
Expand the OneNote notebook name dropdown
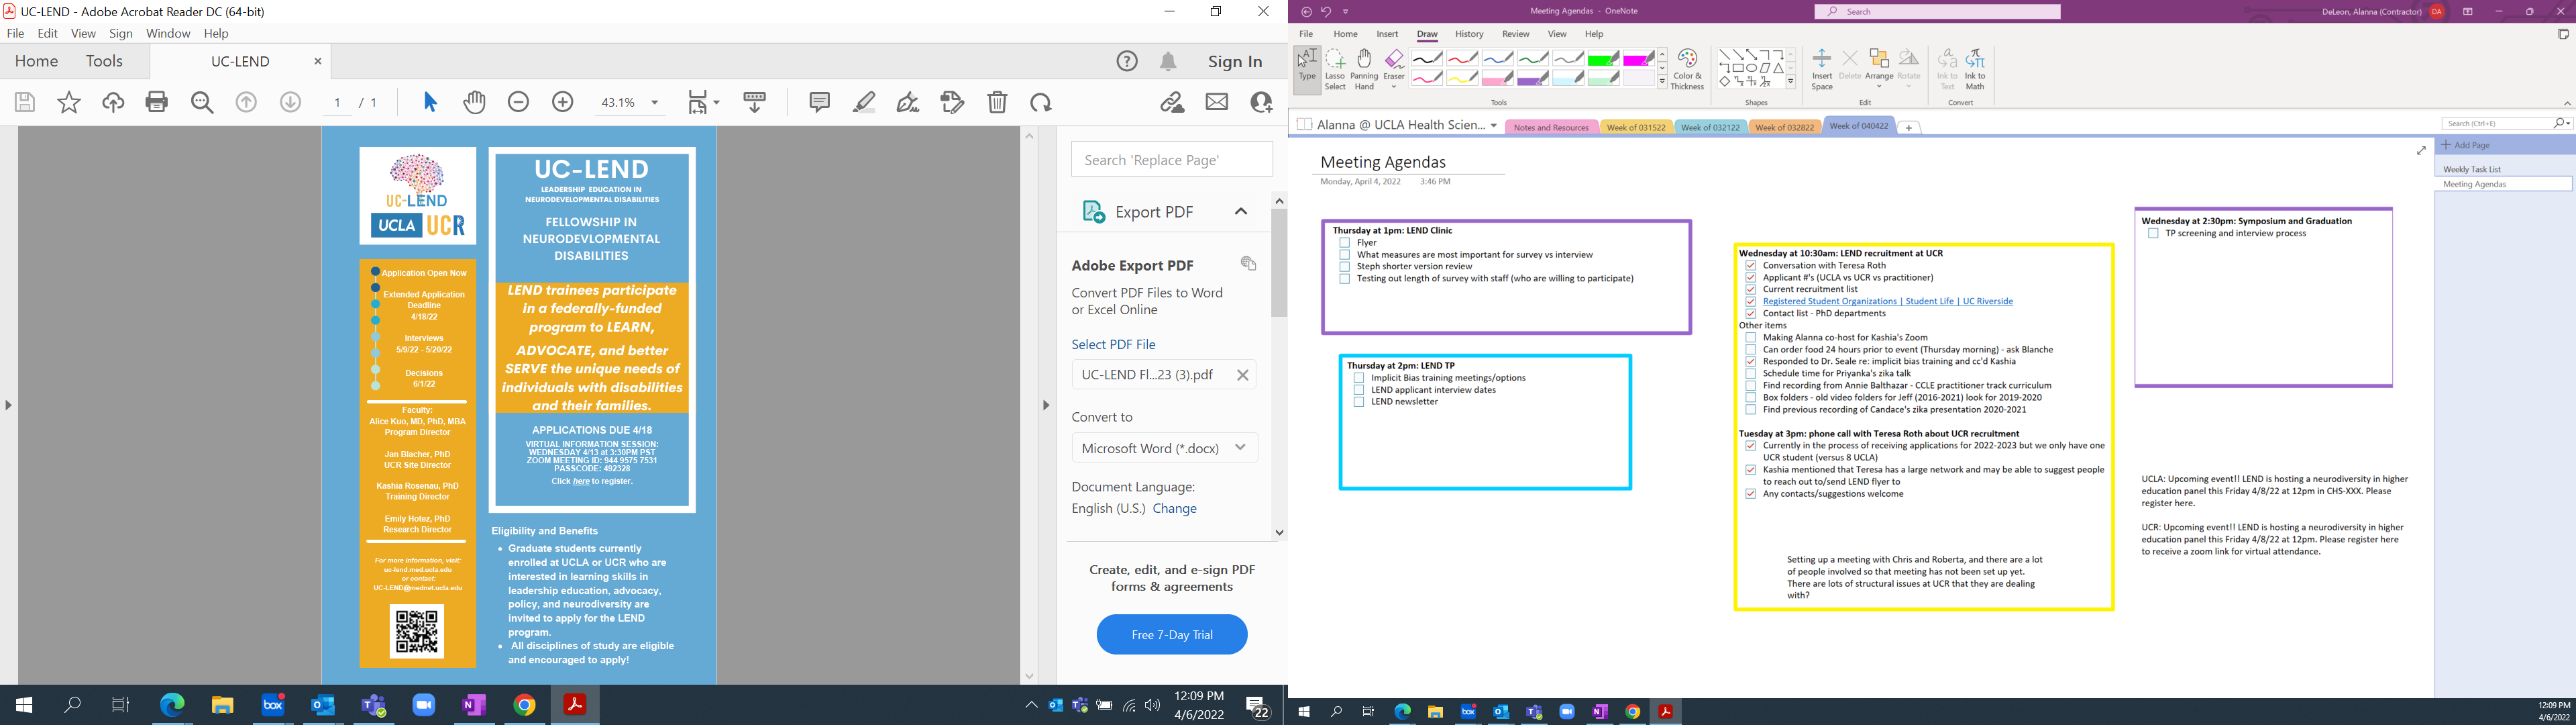(x=1494, y=126)
